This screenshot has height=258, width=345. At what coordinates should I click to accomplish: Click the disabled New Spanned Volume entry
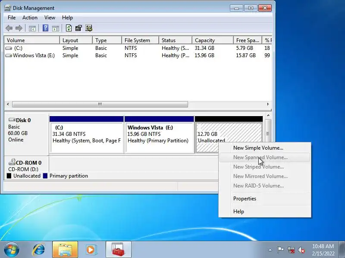coord(265,157)
